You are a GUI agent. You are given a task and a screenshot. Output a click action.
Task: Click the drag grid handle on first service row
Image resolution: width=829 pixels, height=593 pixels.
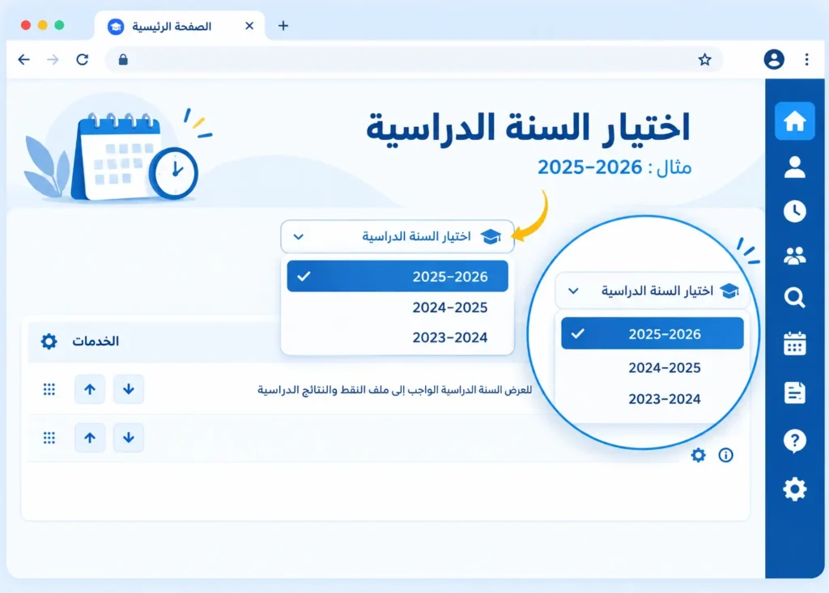(49, 389)
